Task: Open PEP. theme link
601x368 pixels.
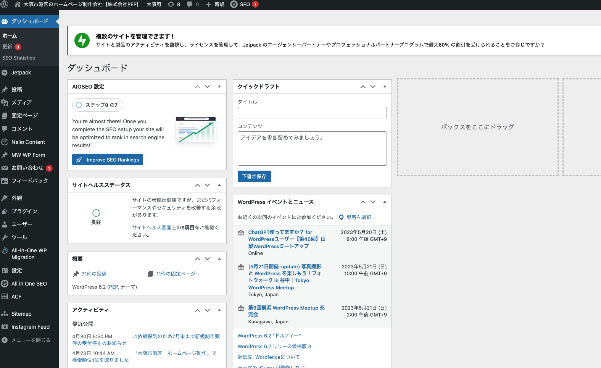Action: pos(114,287)
